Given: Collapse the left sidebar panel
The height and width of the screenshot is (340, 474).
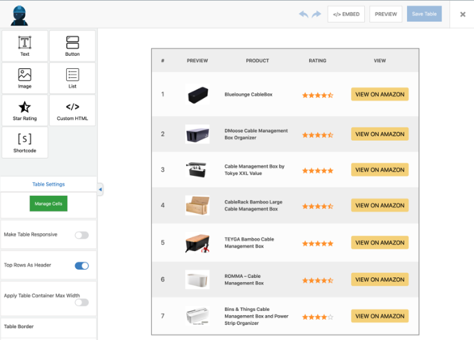Looking at the screenshot, I should click(100, 190).
